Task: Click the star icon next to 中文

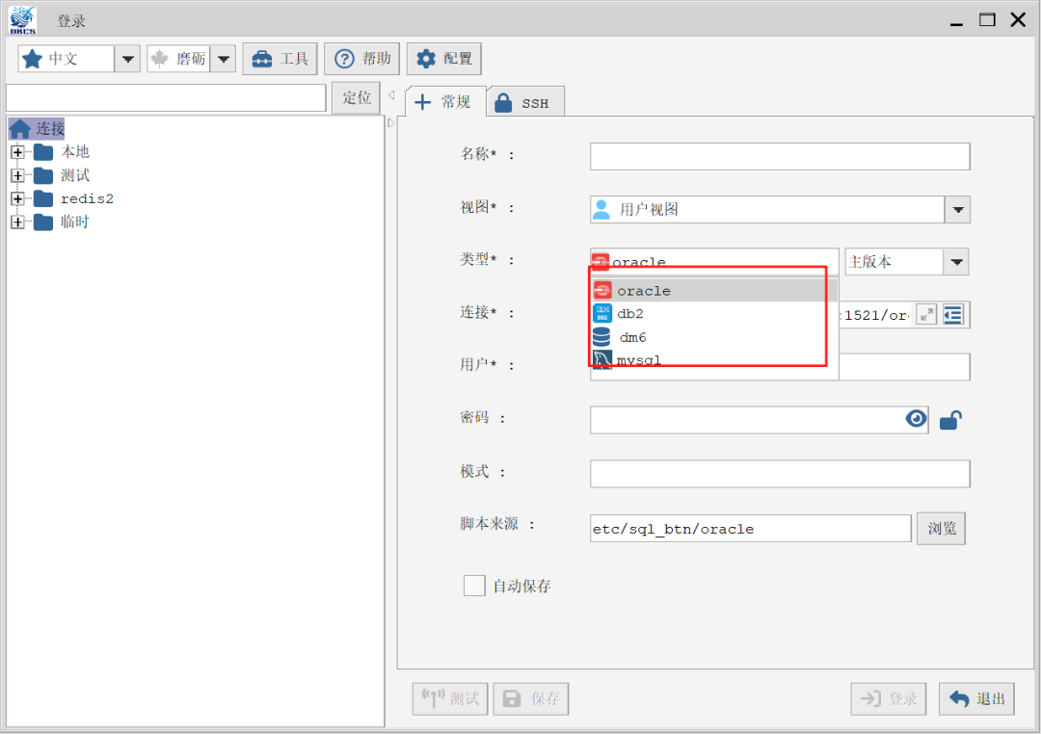Action: [x=32, y=59]
